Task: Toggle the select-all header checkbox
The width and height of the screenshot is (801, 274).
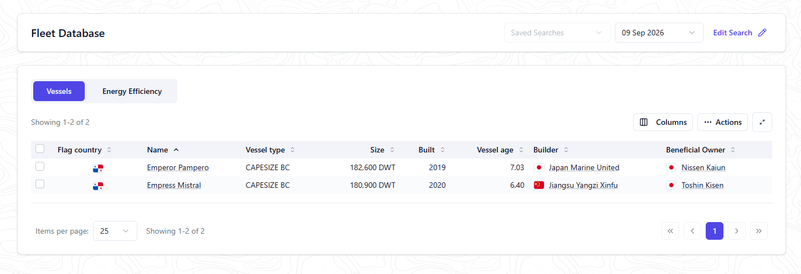Action: coord(40,149)
